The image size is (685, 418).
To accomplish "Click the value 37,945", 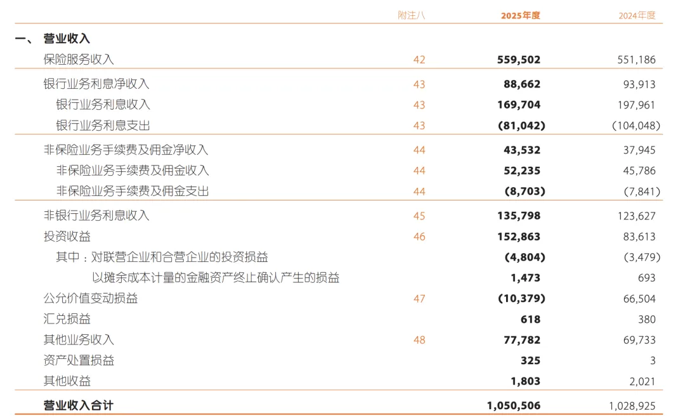I will [x=639, y=150].
